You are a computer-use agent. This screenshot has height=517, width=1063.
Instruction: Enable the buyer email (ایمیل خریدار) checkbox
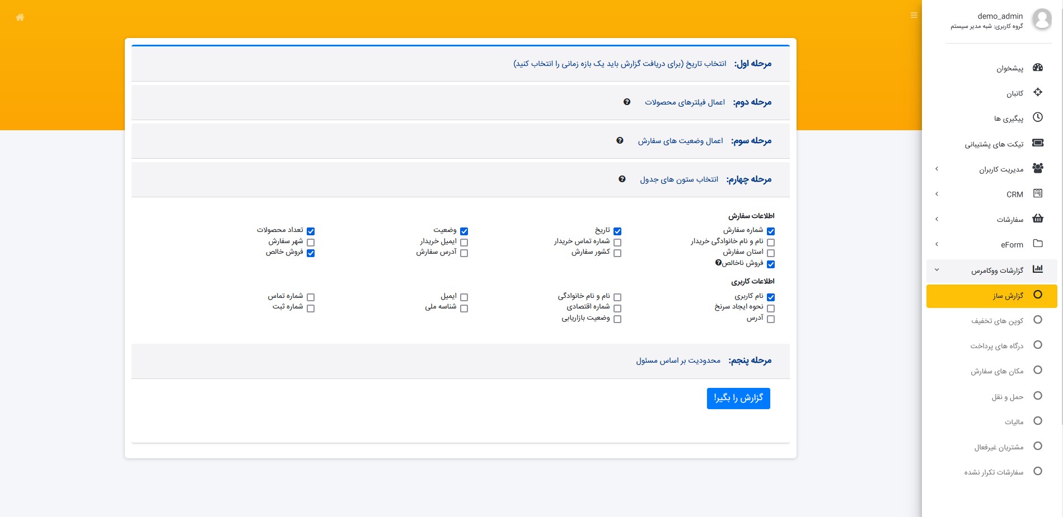point(464,243)
